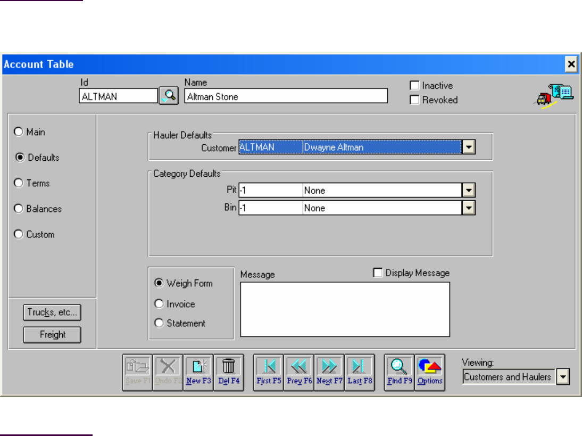Expand the Viewing Customers and Haulers dropdown

[x=563, y=377]
